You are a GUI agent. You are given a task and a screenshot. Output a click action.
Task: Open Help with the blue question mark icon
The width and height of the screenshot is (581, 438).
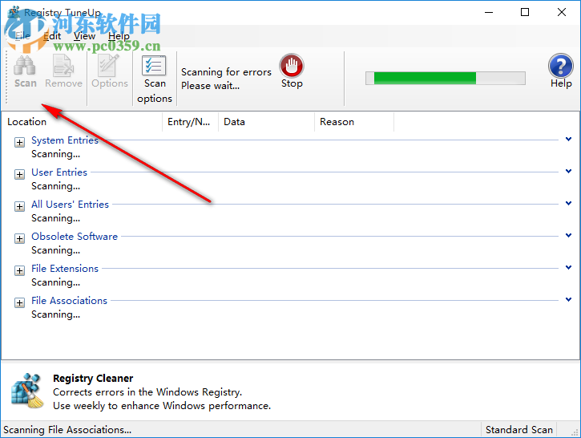point(561,66)
